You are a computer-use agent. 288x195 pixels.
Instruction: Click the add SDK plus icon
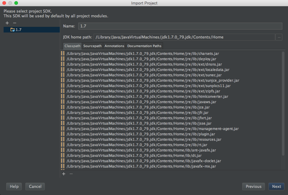(x=7, y=23)
